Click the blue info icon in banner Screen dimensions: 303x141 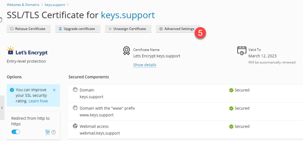pyautogui.click(x=12, y=90)
